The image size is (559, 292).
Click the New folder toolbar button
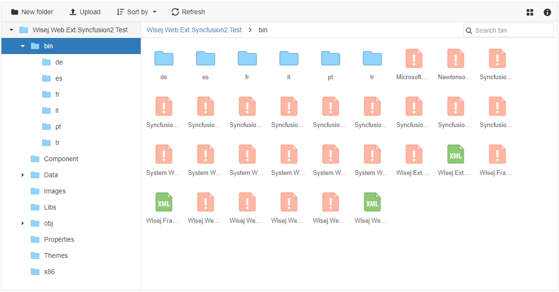pyautogui.click(x=32, y=12)
